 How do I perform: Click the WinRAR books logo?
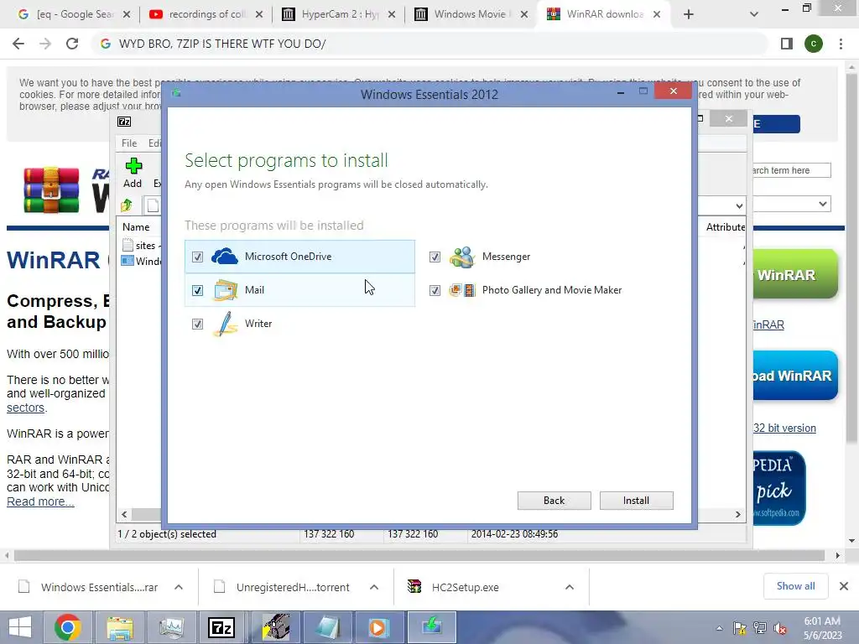pos(51,190)
